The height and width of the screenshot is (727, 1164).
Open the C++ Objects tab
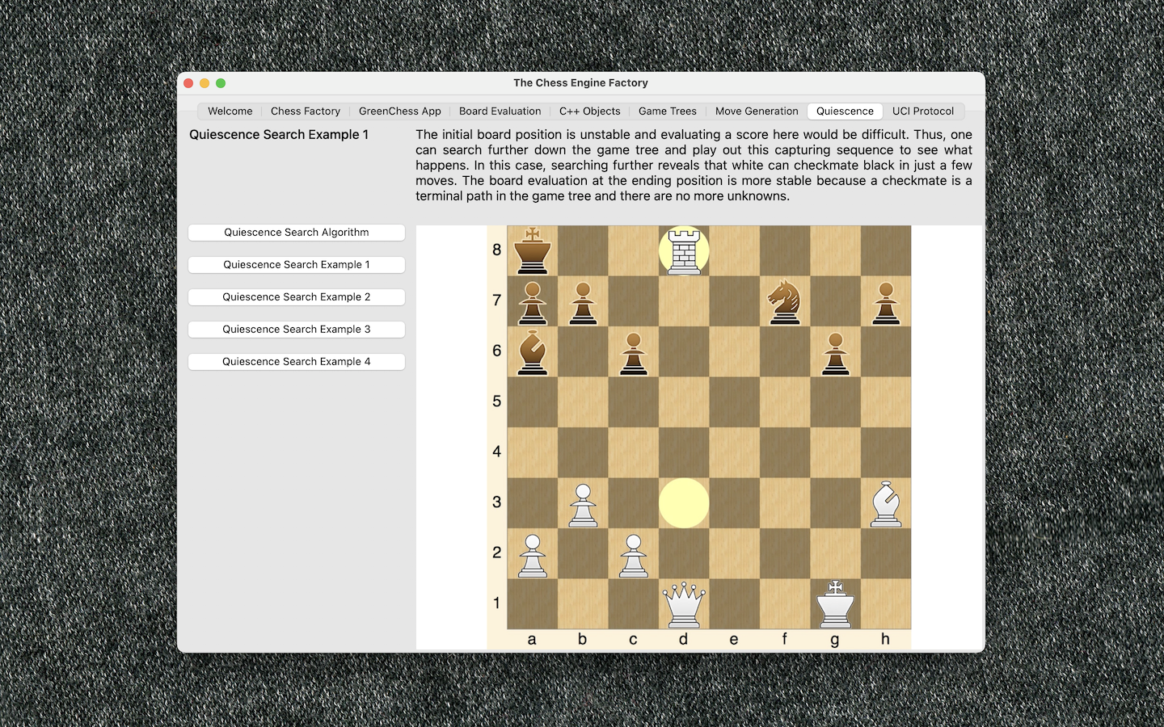[590, 111]
